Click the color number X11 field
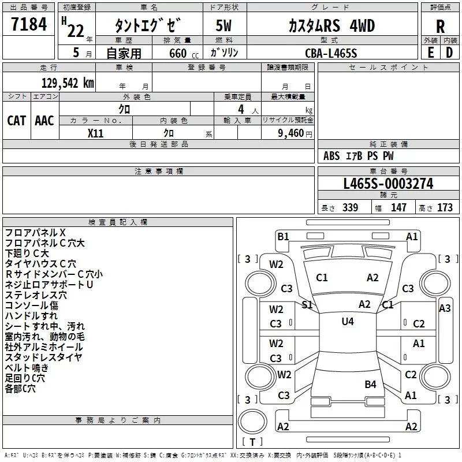462x462 pixels. pyautogui.click(x=96, y=132)
